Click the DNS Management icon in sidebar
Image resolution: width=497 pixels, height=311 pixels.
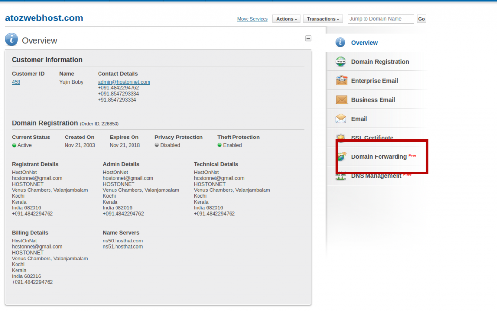(340, 176)
